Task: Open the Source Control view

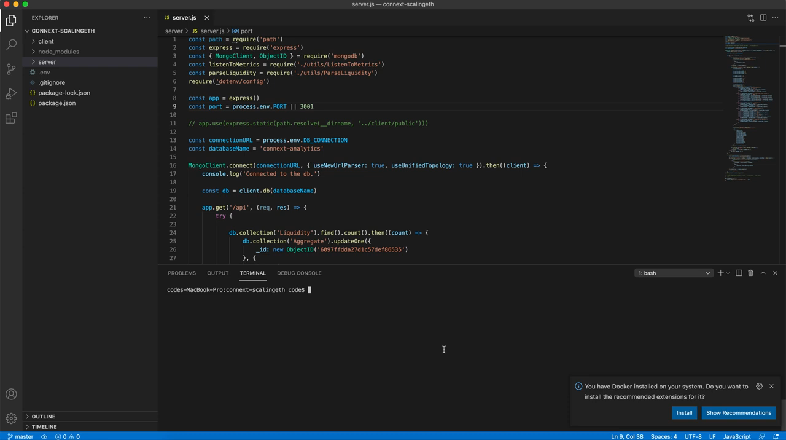Action: 11,69
